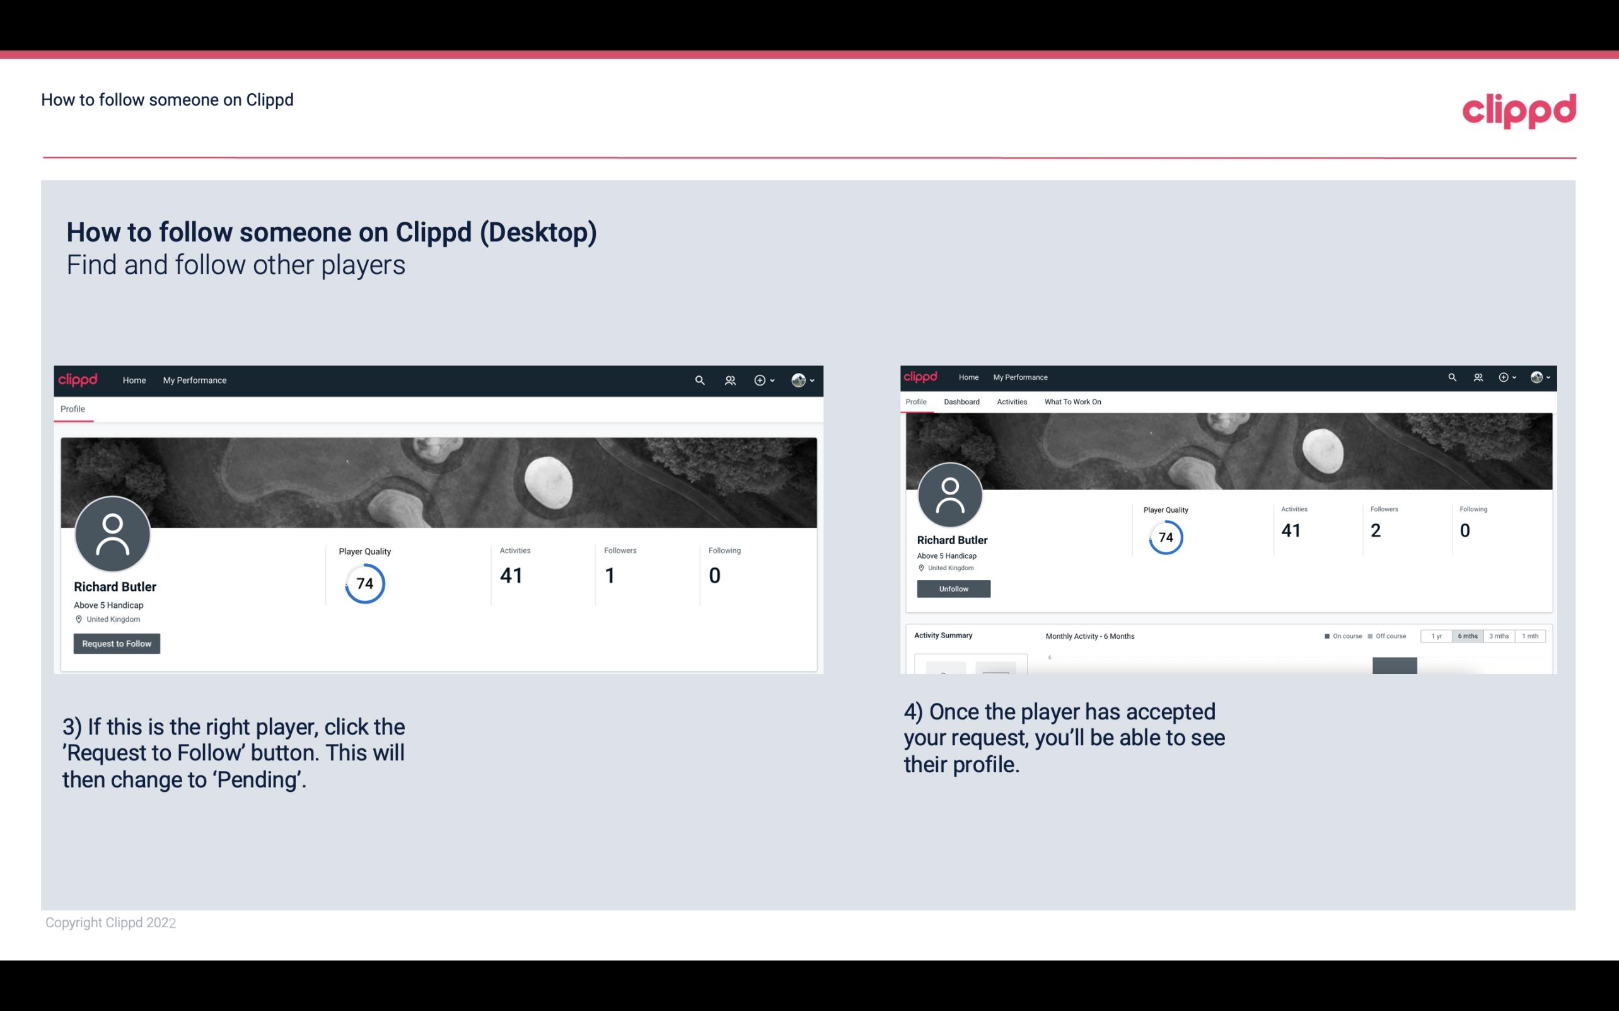The image size is (1619, 1011).
Task: Click the search icon in the navbar
Action: click(x=699, y=380)
